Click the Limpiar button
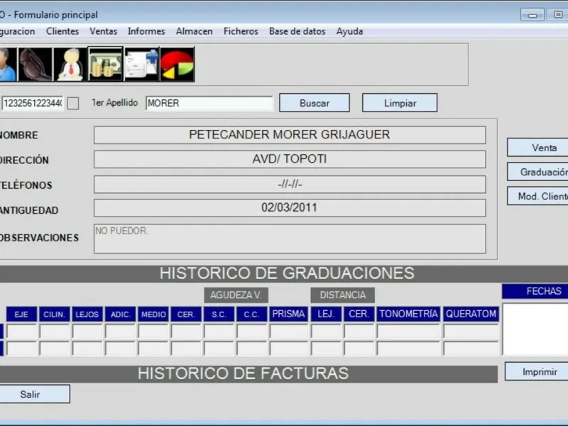Screen dimensions: 568x426 [400, 103]
